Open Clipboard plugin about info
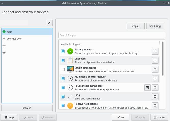This screenshot has width=170, height=121. coord(155,60)
